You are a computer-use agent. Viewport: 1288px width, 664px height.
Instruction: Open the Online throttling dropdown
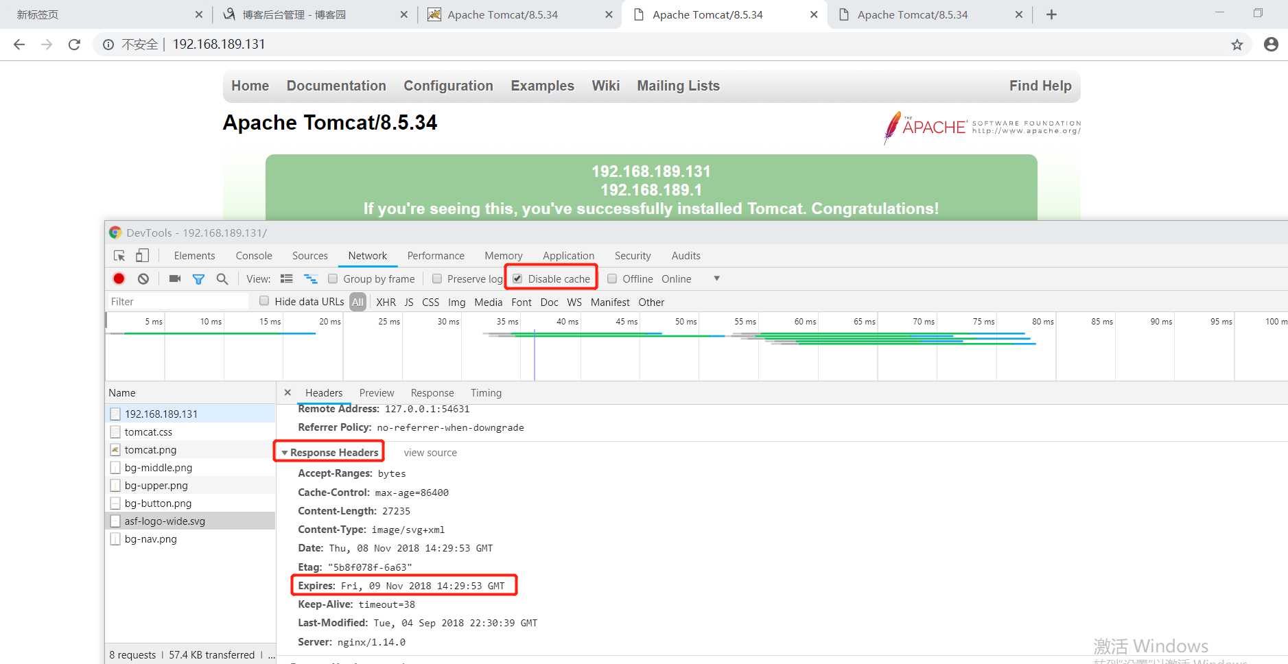click(690, 278)
